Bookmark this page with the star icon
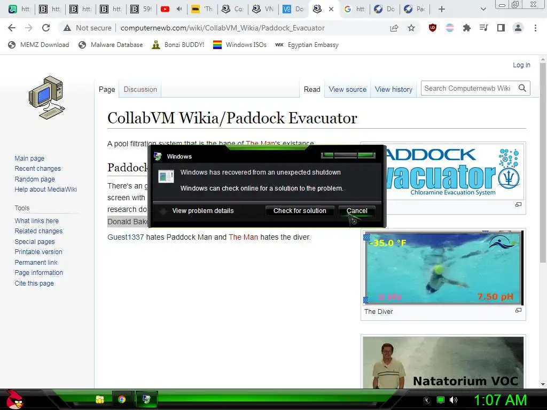Image resolution: width=547 pixels, height=410 pixels. 411,28
